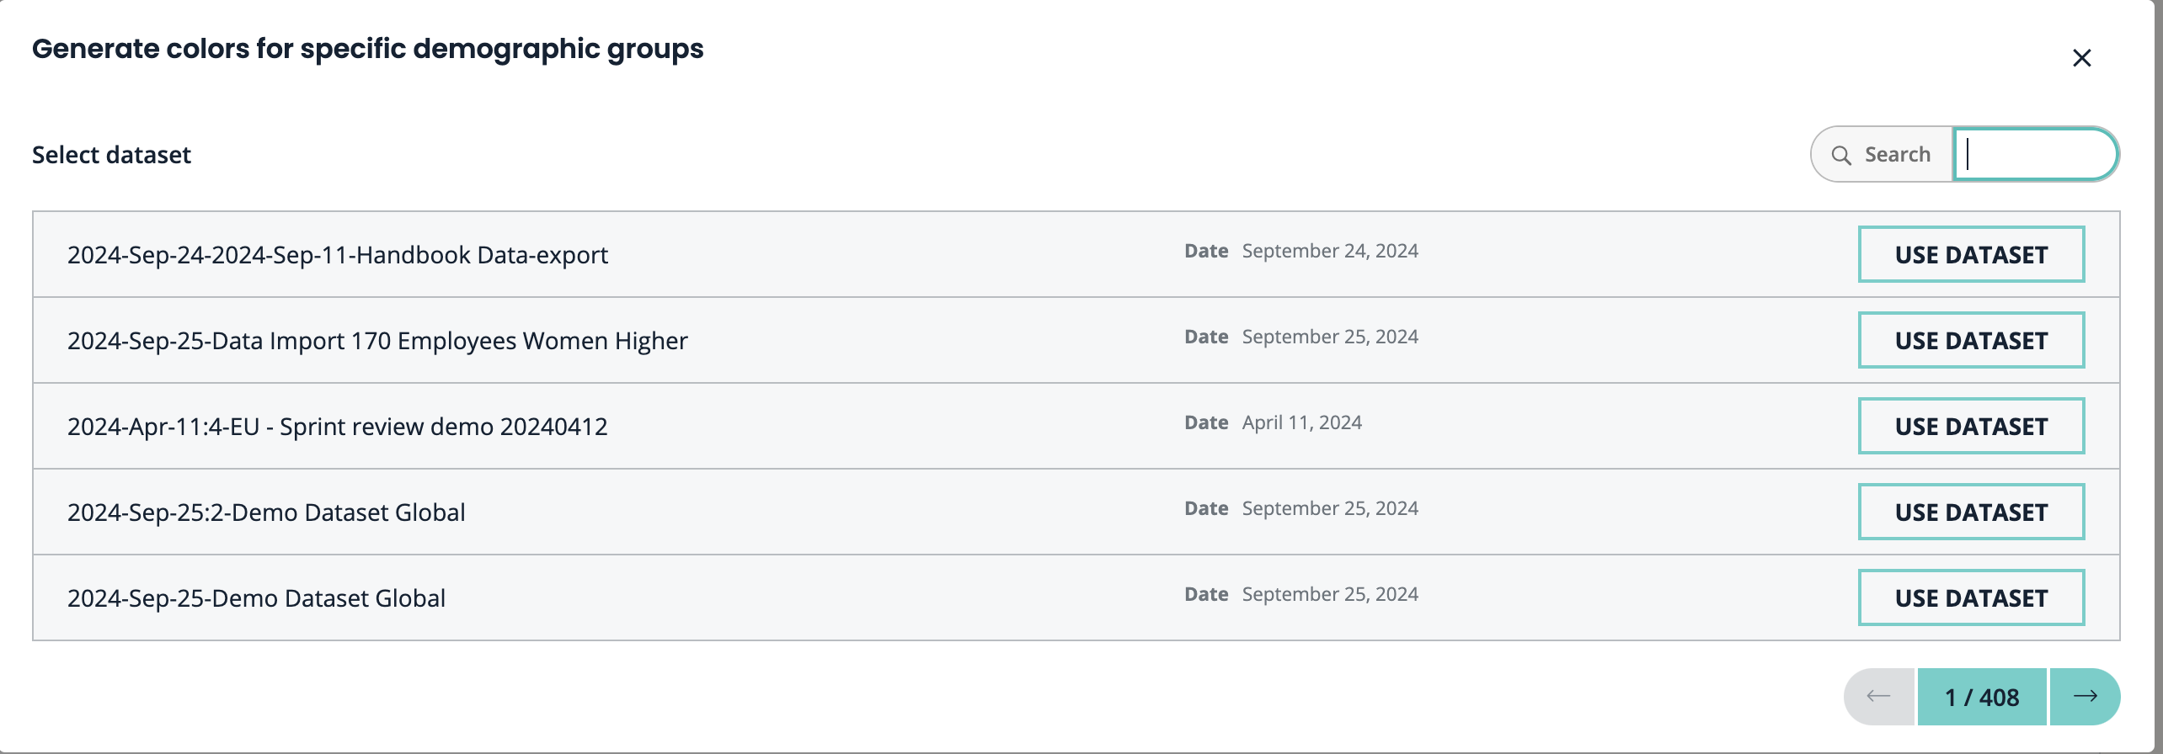Use the 2024-Sep-25-Demo Dataset Global dataset
This screenshot has width=2163, height=754.
1971,598
